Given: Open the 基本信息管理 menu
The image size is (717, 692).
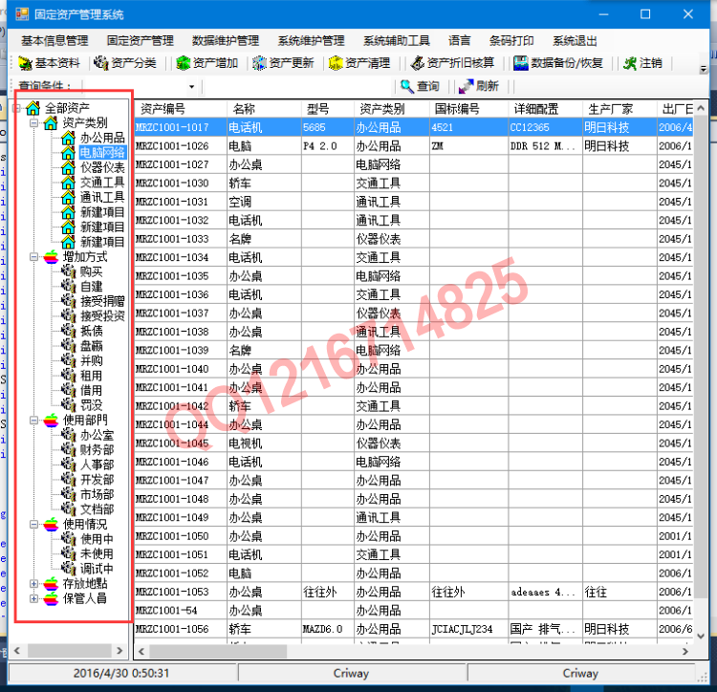Looking at the screenshot, I should pos(54,41).
